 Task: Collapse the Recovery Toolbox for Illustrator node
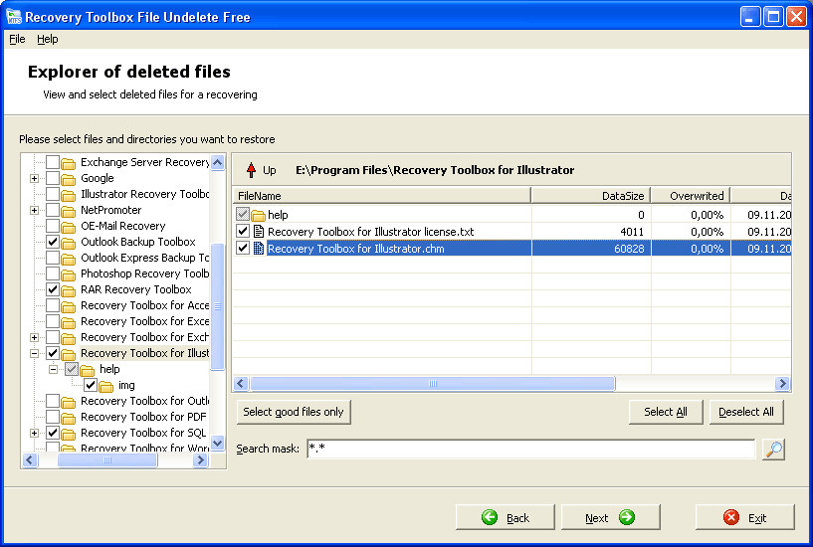tap(34, 353)
